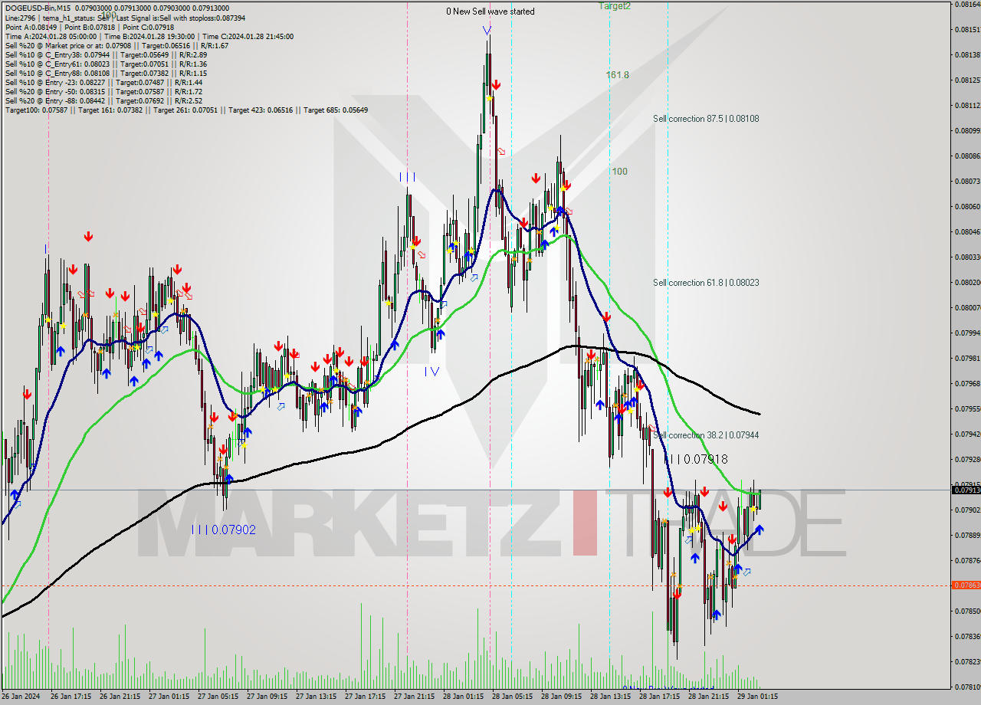Viewport: 981px width, 705px height.
Task: Click the 0.08086 price axis label
Action: (x=968, y=156)
